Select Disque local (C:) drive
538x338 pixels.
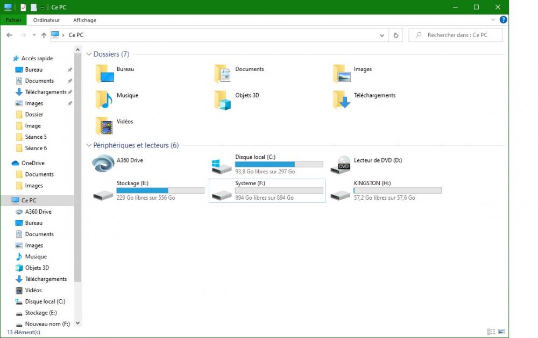pyautogui.click(x=267, y=164)
